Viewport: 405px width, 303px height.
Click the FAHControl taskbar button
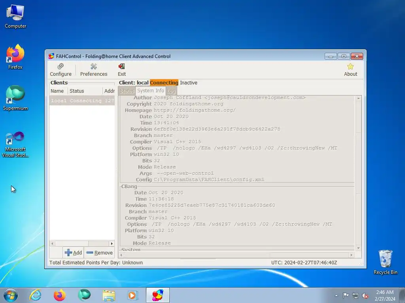[x=157, y=295]
